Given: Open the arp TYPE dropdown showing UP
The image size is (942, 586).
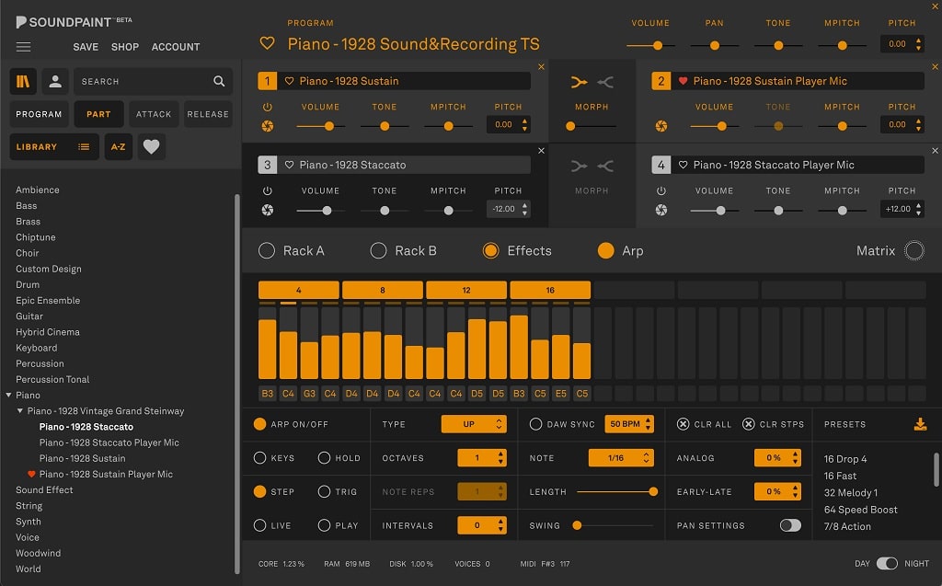Looking at the screenshot, I should pos(474,424).
